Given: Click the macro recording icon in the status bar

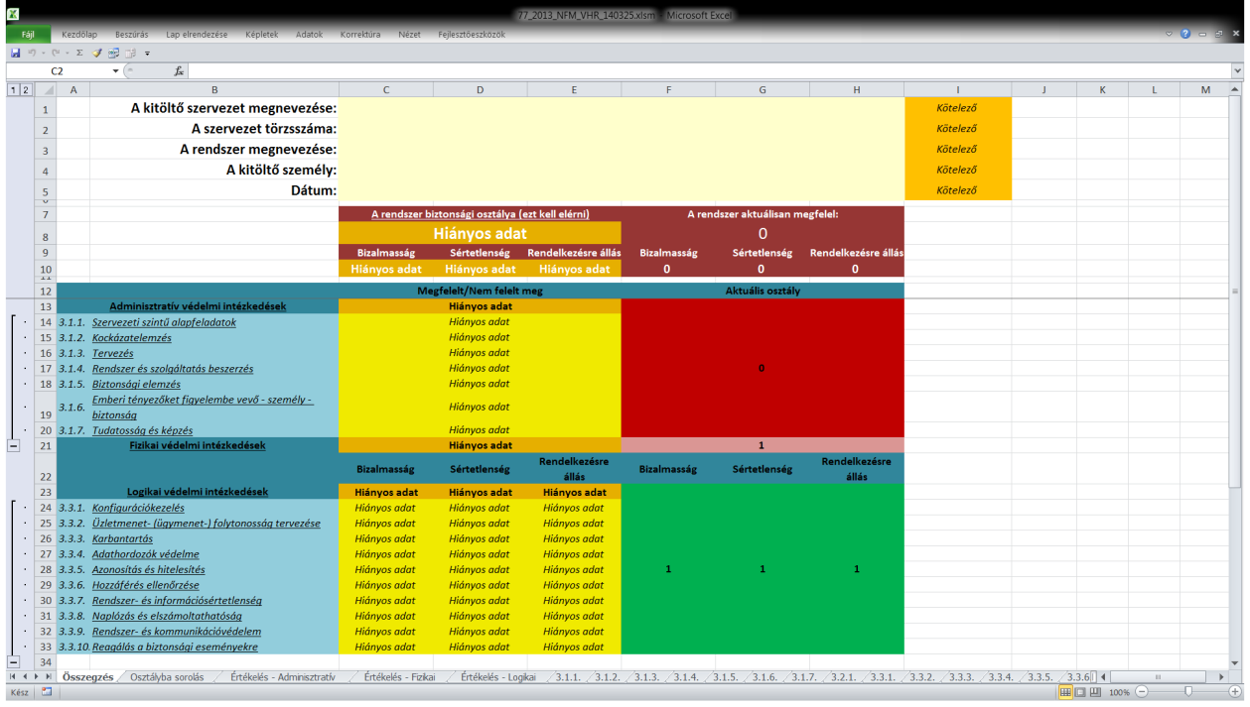Looking at the screenshot, I should click(x=46, y=692).
